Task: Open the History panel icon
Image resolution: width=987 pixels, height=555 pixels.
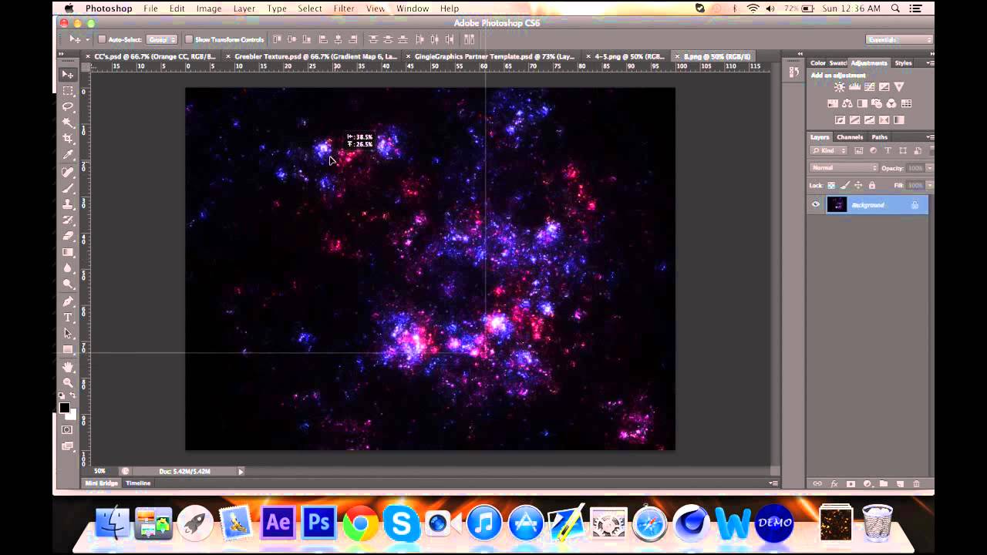Action: [x=793, y=72]
